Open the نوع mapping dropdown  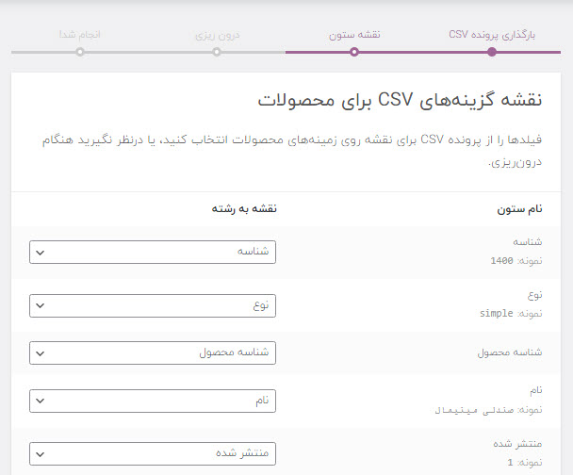click(153, 305)
